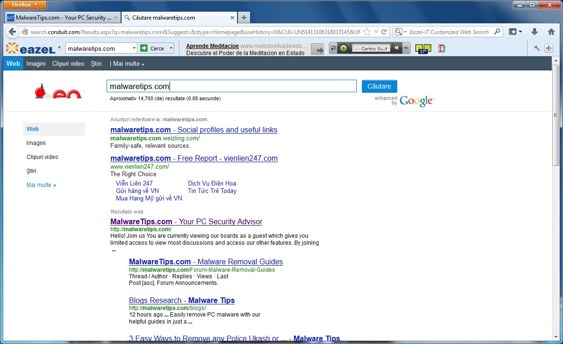The width and height of the screenshot is (563, 344).
Task: Open the 'Tin Tức Trẻ Today' sublink
Action: tap(212, 191)
